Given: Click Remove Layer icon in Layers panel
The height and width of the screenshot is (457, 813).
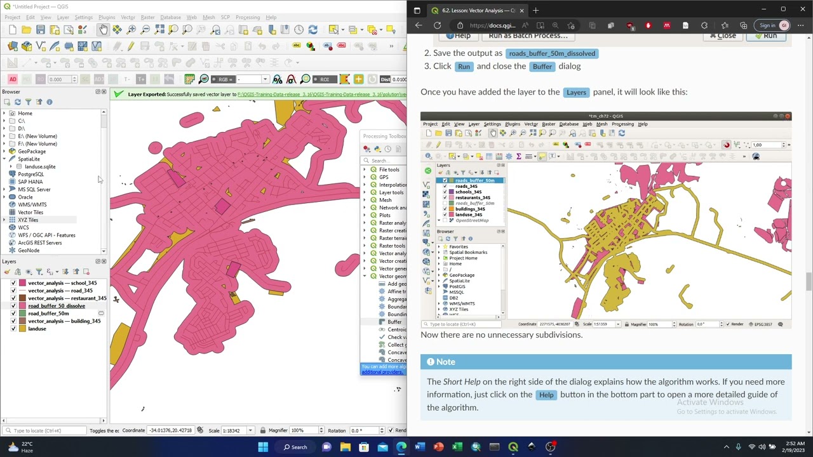Looking at the screenshot, I should (x=86, y=272).
